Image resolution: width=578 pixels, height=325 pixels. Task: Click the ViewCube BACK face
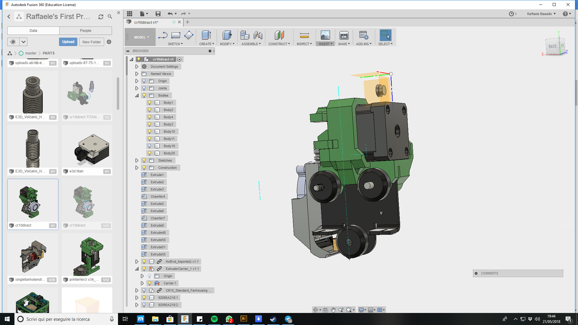(x=552, y=46)
